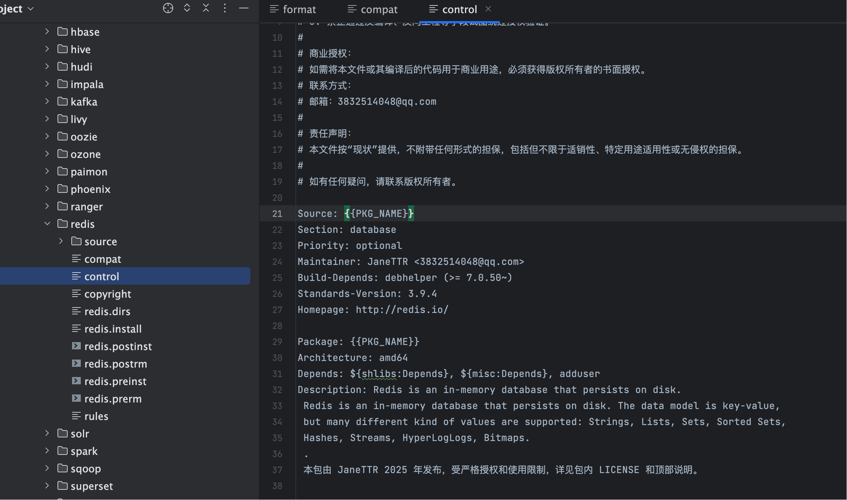Expand the spark folder
Image resolution: width=847 pixels, height=500 pixels.
47,451
